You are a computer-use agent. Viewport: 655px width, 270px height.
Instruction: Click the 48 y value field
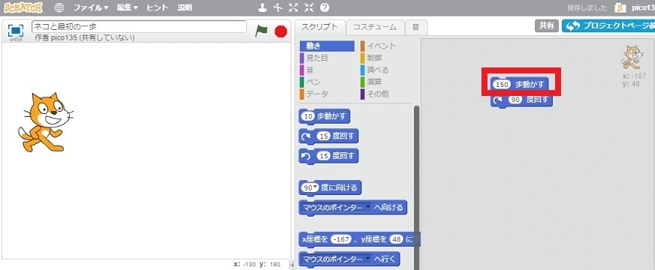click(x=396, y=239)
